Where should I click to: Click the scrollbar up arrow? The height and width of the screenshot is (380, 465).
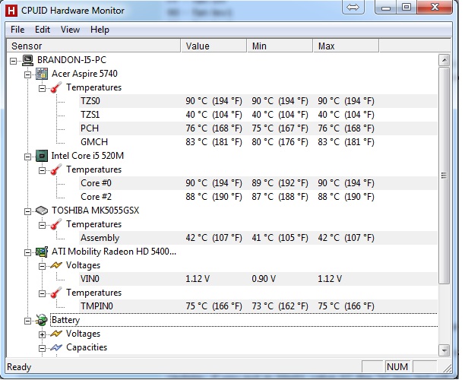444,60
